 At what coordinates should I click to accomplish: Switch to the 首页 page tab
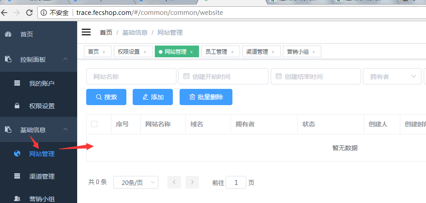point(97,51)
